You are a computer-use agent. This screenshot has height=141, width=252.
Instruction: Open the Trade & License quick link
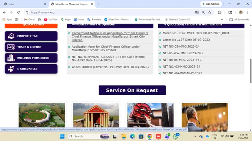[x=31, y=47]
